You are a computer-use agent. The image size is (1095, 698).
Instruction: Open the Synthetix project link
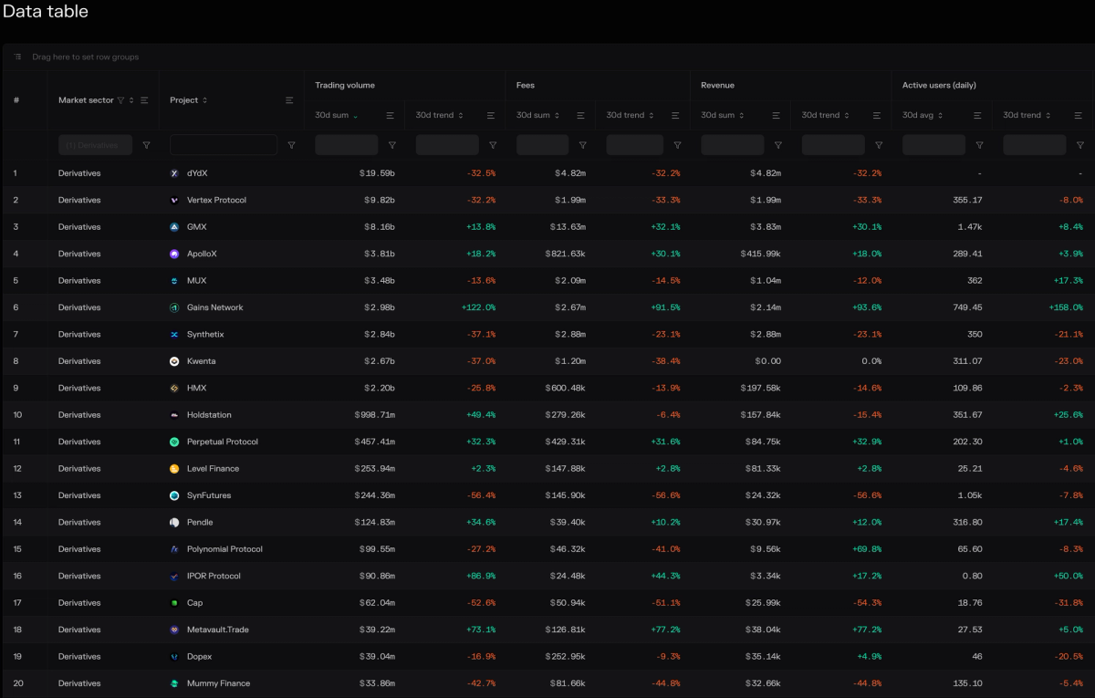point(205,335)
